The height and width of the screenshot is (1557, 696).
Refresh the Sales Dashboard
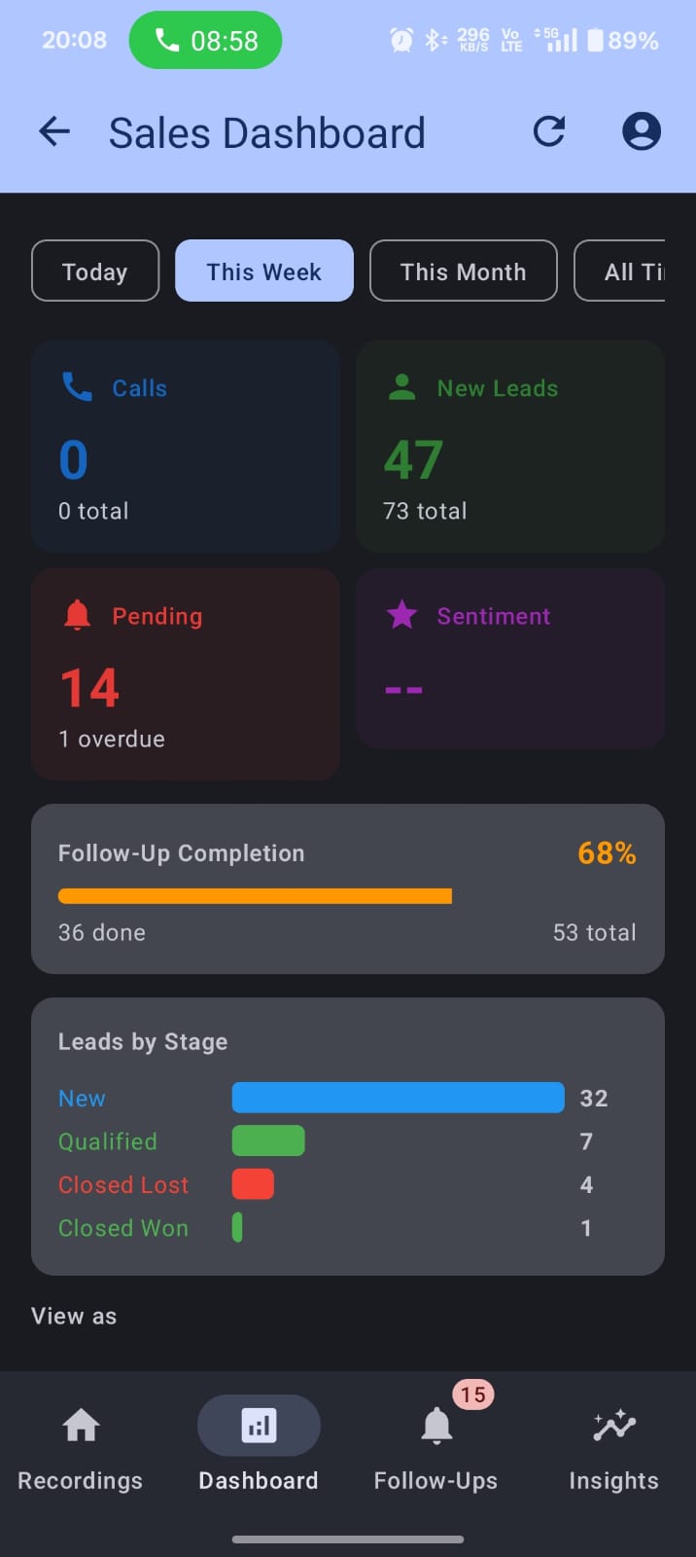pos(549,131)
